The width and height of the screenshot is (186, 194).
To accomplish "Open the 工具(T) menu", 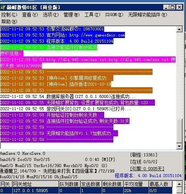I will point(92,15).
